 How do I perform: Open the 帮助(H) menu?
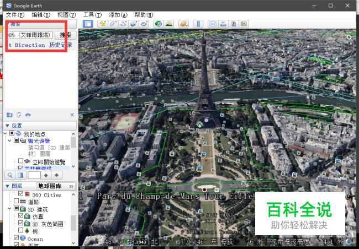coord(144,15)
